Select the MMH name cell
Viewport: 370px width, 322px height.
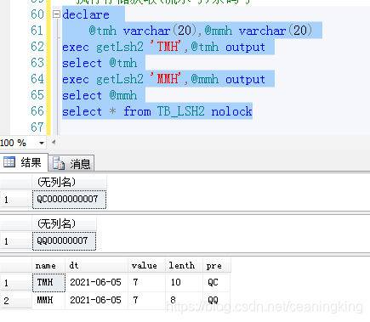tap(48, 300)
